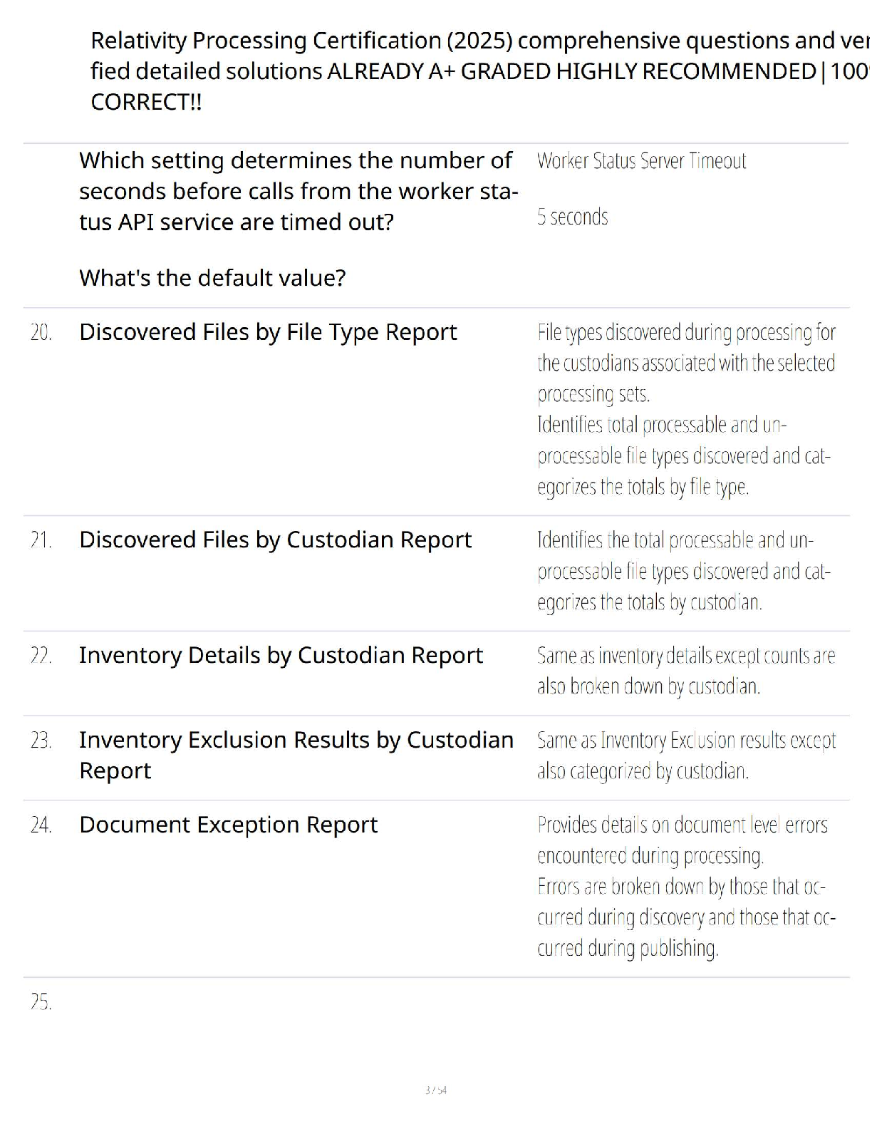This screenshot has height=1129, width=872.
Task: Select 'Discovered Files by Custodian Report' term
Action: point(275,540)
